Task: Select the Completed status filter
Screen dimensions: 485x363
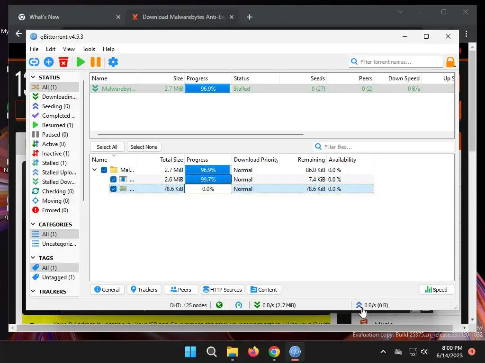Action: tap(55, 116)
